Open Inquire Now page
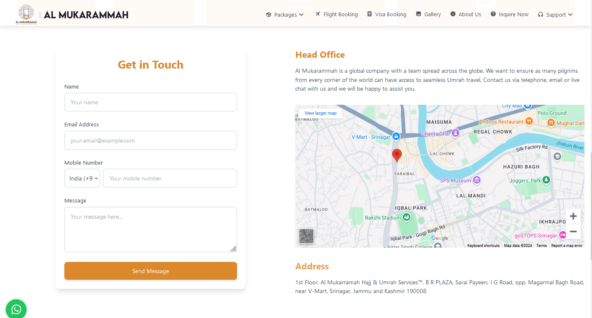Viewport: 592px width, 318px height. (x=510, y=14)
